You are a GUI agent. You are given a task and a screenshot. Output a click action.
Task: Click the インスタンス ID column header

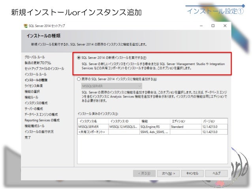[x=124, y=121]
